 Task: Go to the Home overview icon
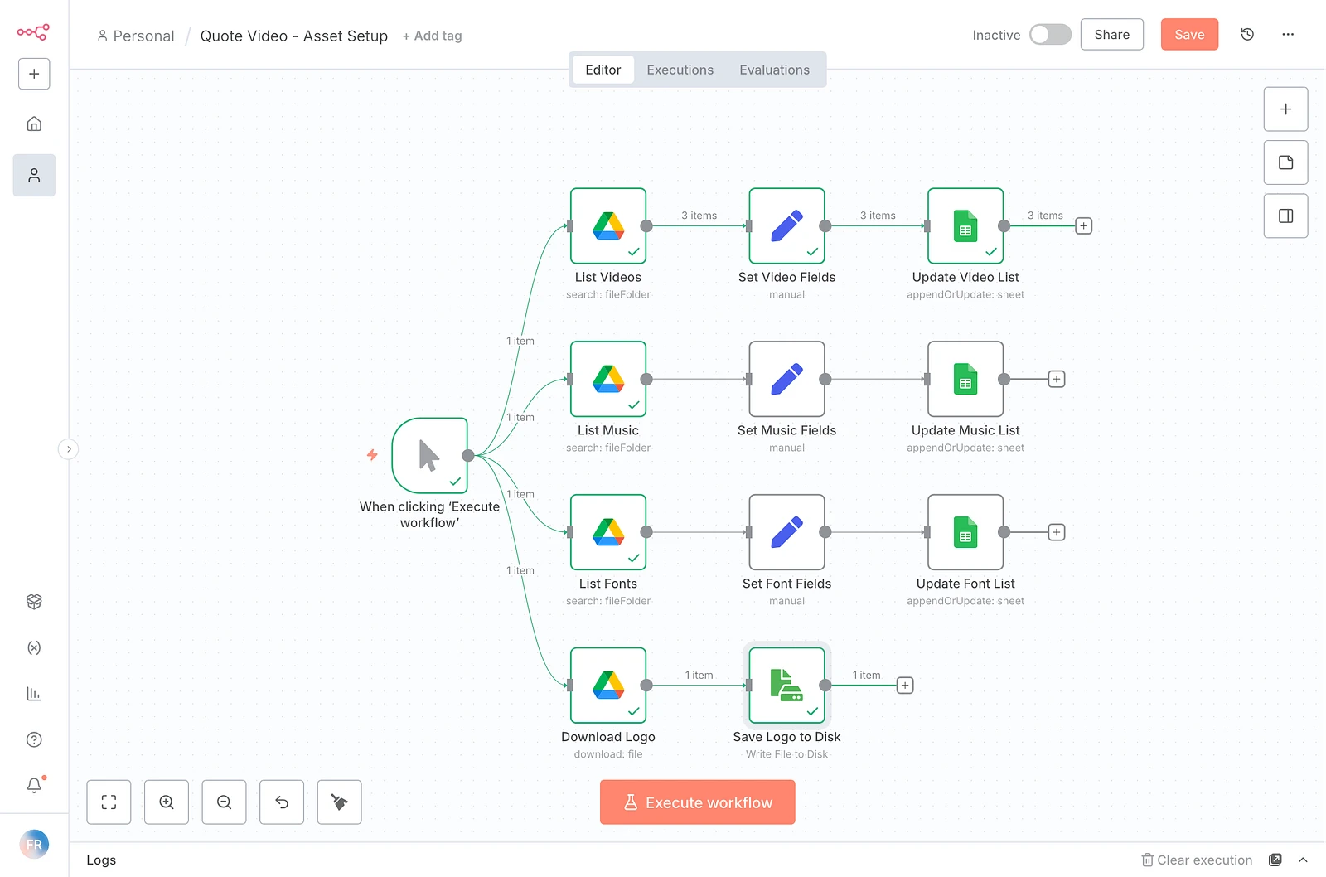(34, 124)
